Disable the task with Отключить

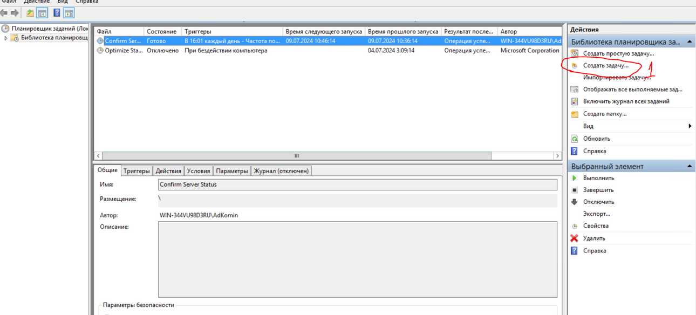click(598, 202)
